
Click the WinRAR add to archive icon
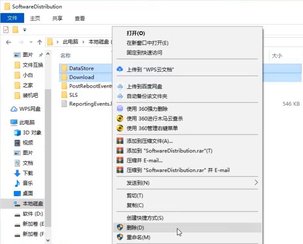pos(120,141)
